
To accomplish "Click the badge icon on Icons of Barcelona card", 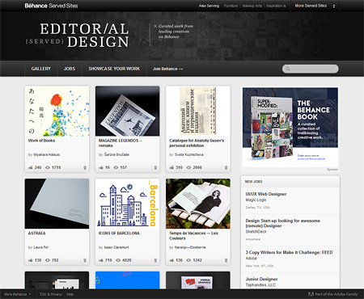I will 155,260.
